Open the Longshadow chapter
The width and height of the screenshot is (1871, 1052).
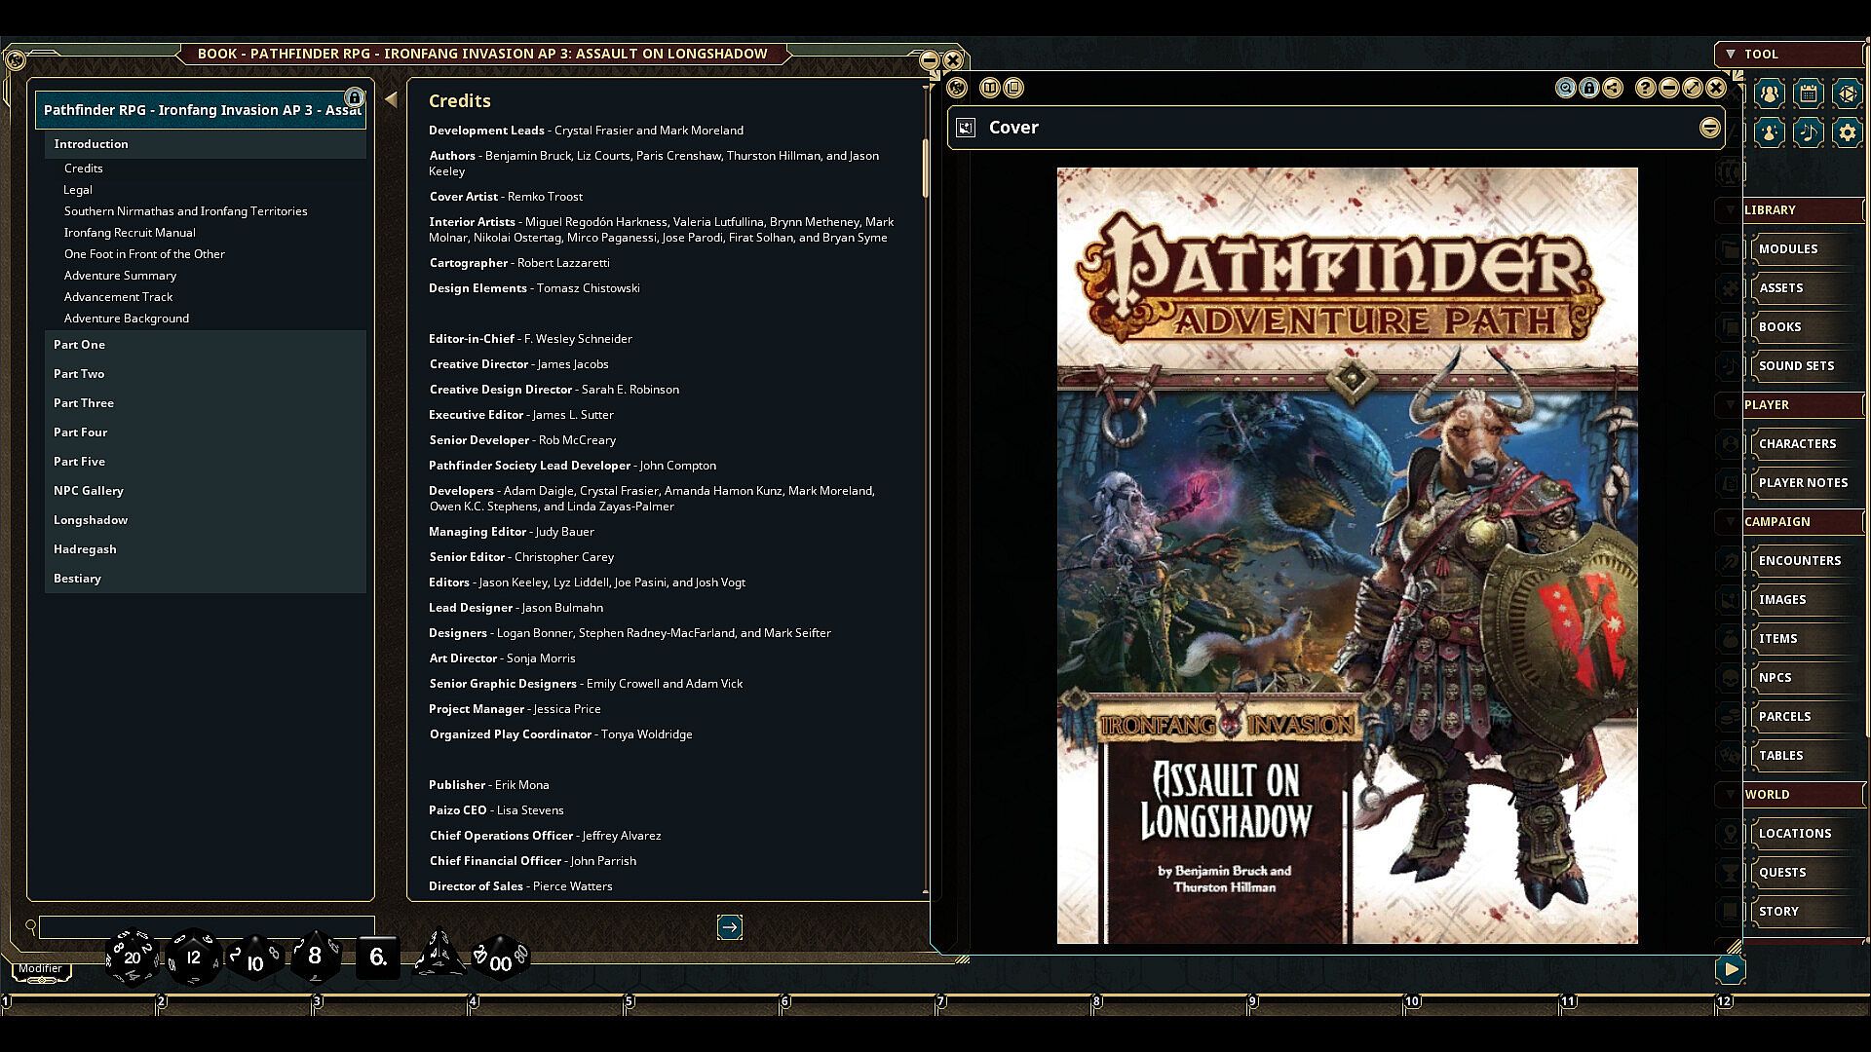205,520
